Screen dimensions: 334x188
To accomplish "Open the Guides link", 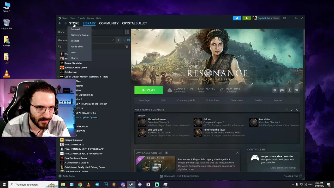I will (258, 100).
